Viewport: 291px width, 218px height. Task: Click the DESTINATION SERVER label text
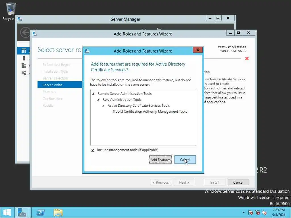coord(232,47)
